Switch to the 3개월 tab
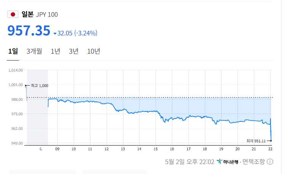The width and height of the screenshot is (286, 174). (34, 51)
